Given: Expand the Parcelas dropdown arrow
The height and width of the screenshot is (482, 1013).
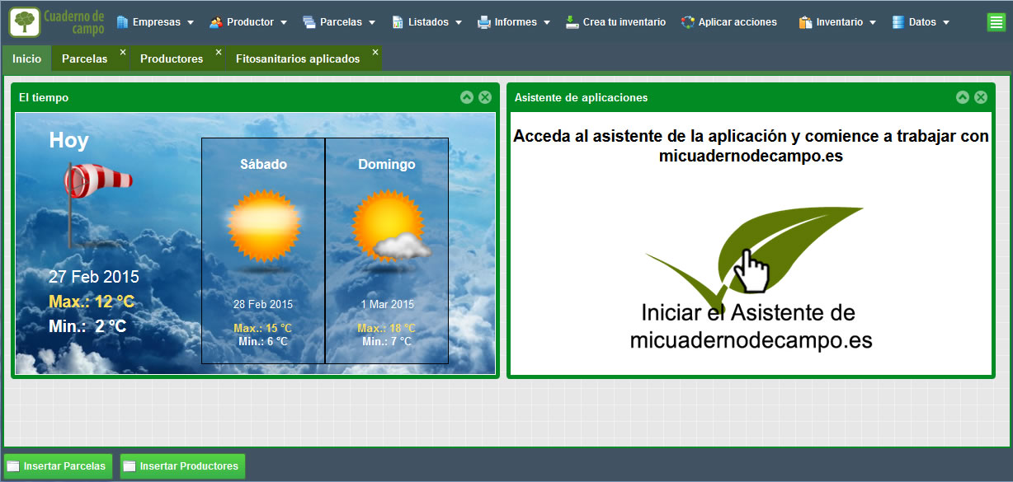Looking at the screenshot, I should tap(372, 23).
